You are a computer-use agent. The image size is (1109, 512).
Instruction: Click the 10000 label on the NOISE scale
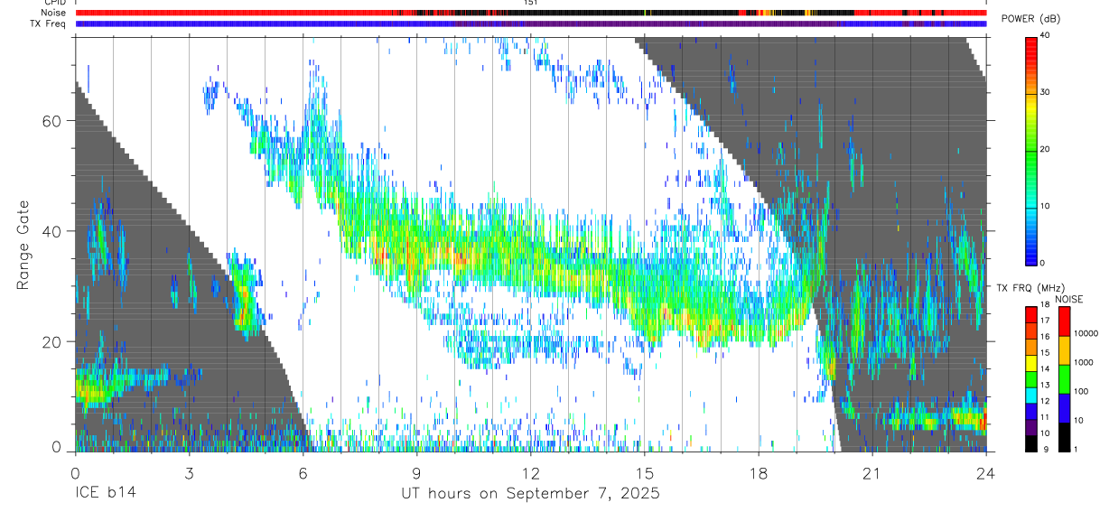tap(1086, 333)
